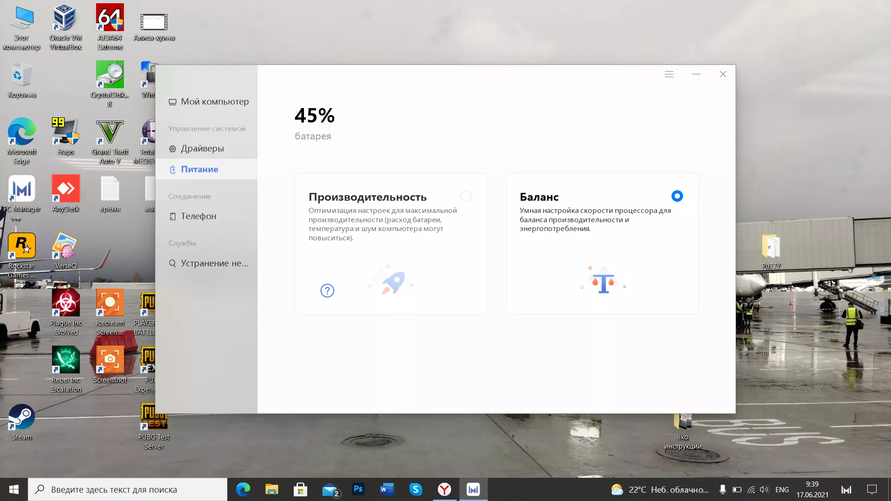Viewport: 891px width, 501px height.
Task: Open Телефон connection page
Action: pos(198,216)
